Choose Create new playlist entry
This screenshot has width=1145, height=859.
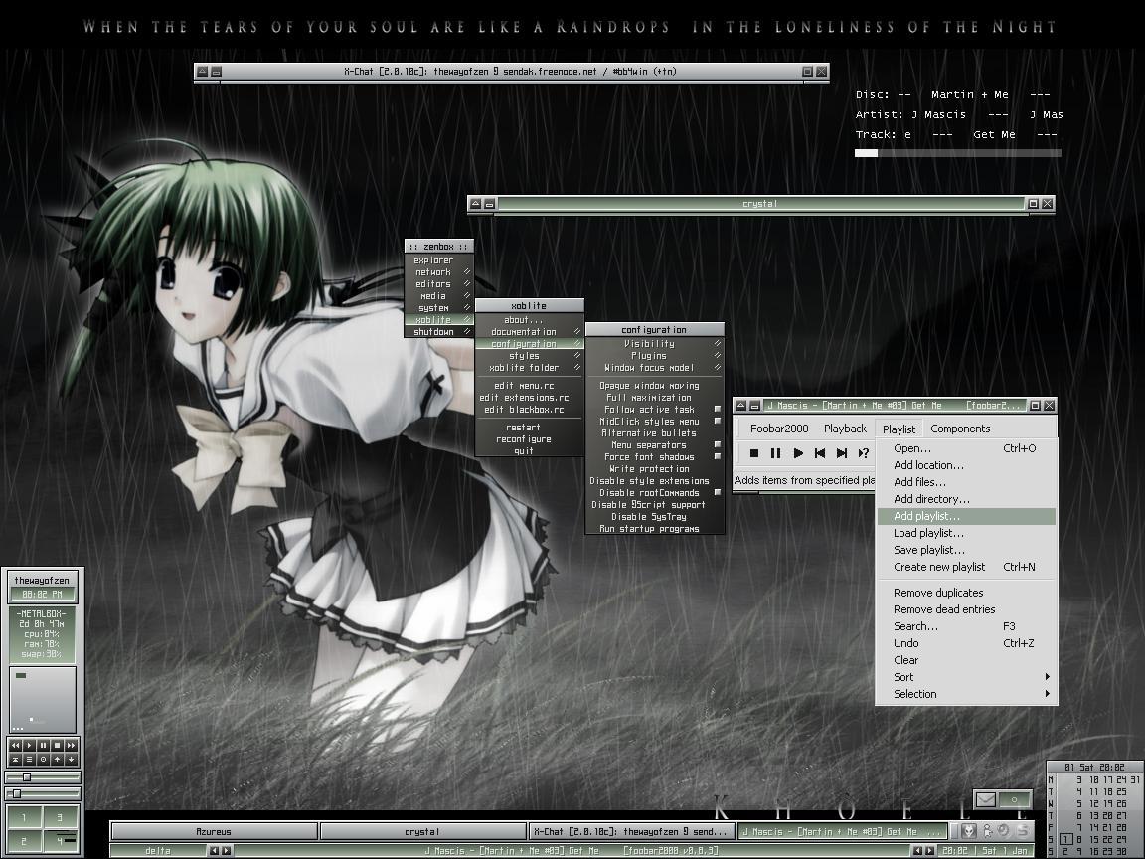pos(966,567)
